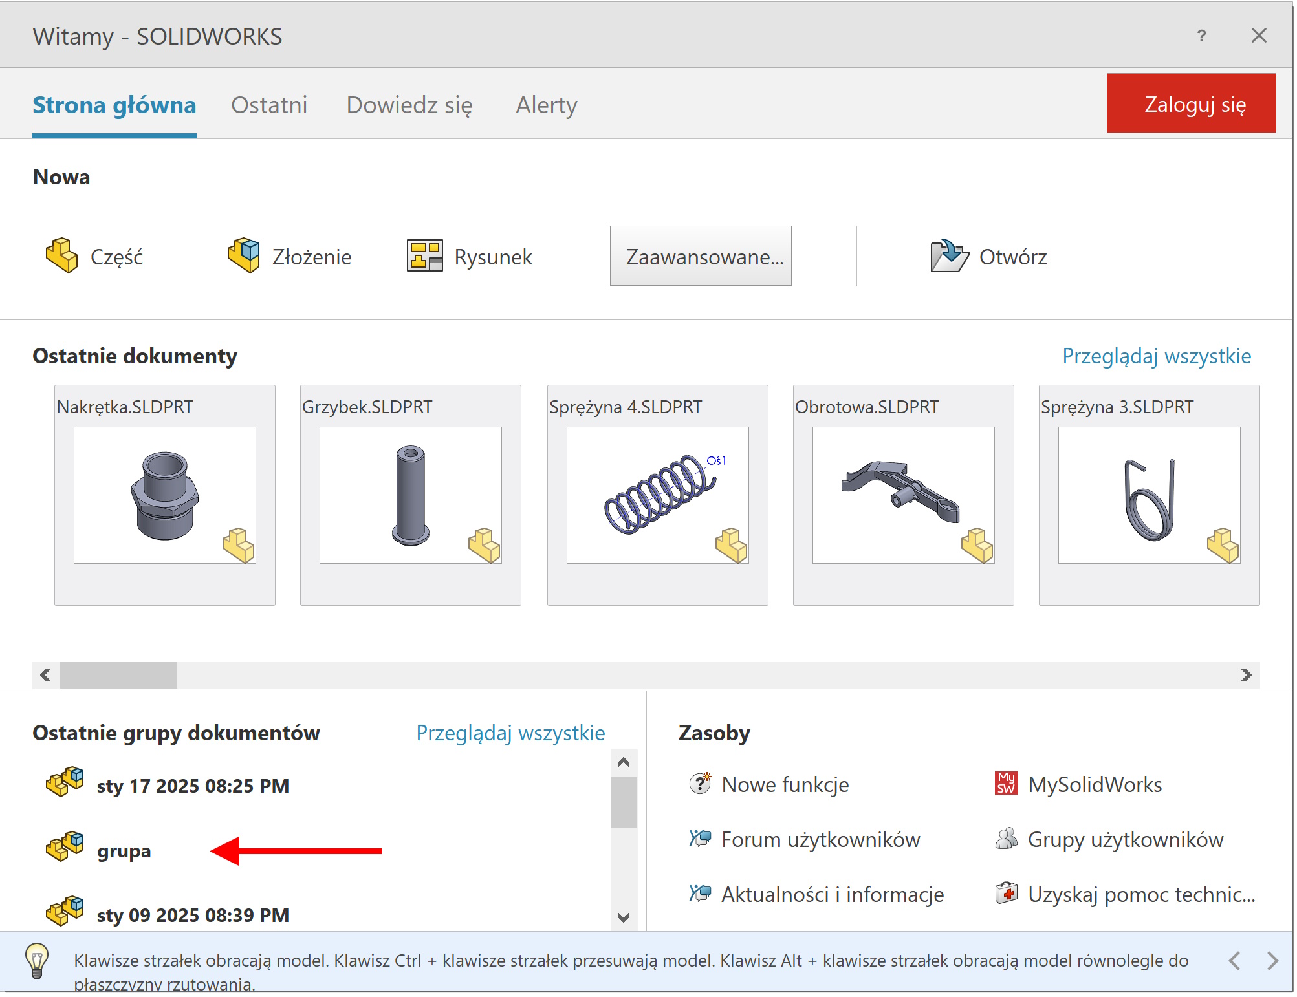Click the document groups vertical scrollbar thumb
Image resolution: width=1297 pixels, height=997 pixels.
tap(624, 802)
